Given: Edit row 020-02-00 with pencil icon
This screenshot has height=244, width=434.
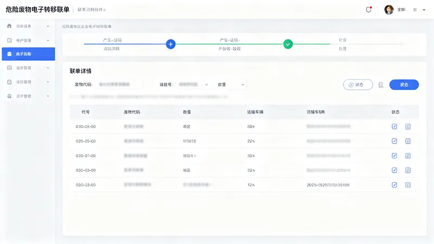Looking at the screenshot, I should 394,170.
